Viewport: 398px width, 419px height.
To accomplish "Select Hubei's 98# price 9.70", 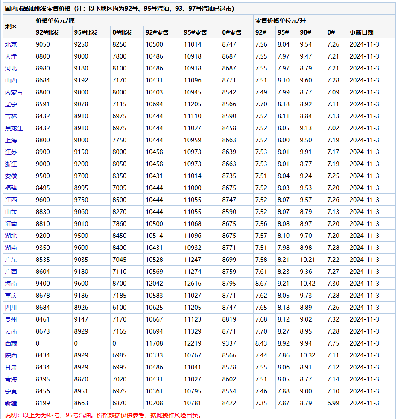I will (306, 236).
